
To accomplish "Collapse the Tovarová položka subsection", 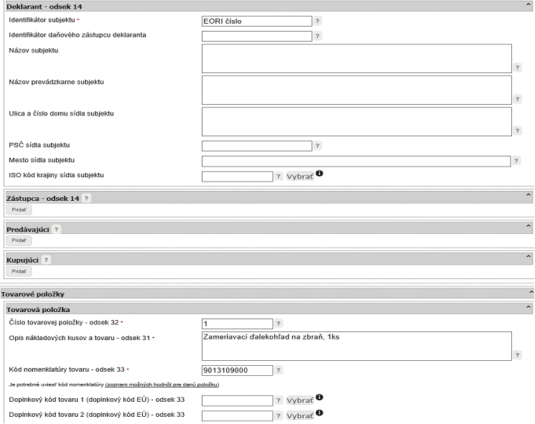I will [x=528, y=307].
